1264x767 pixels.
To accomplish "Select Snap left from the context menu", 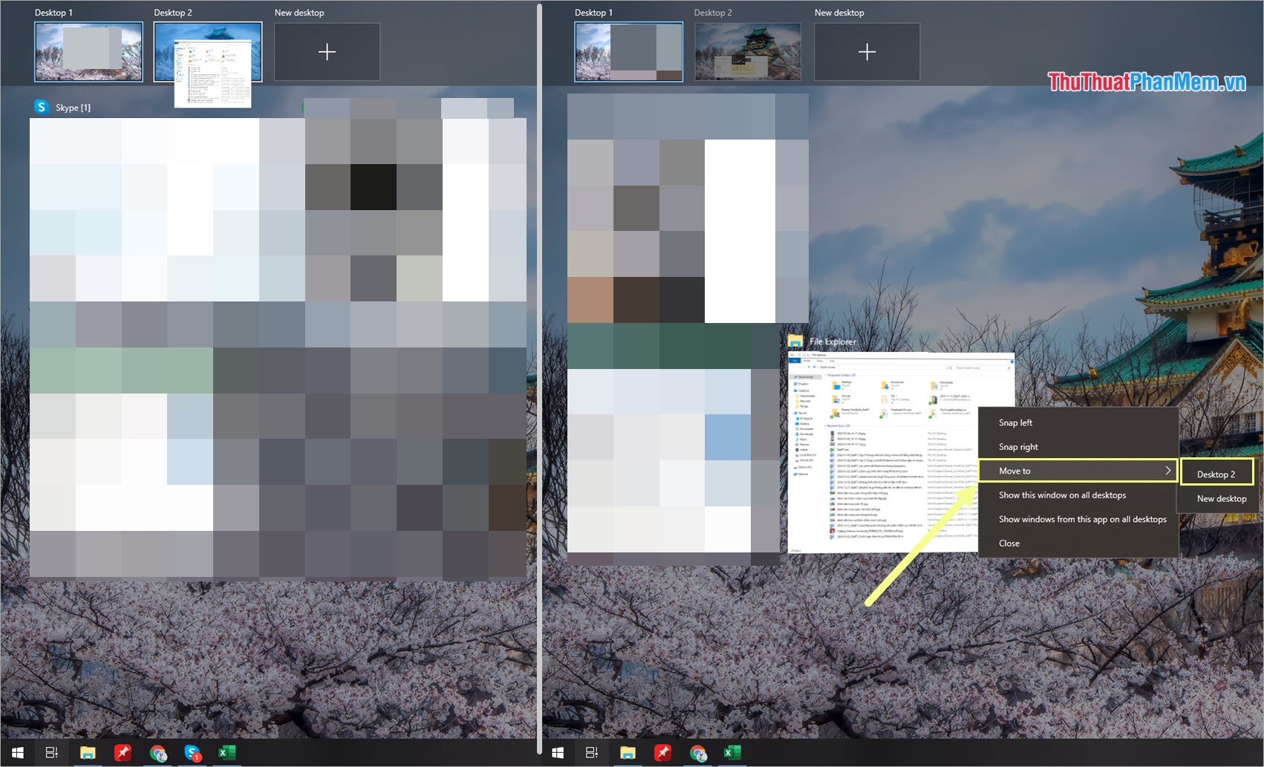I will point(1015,422).
